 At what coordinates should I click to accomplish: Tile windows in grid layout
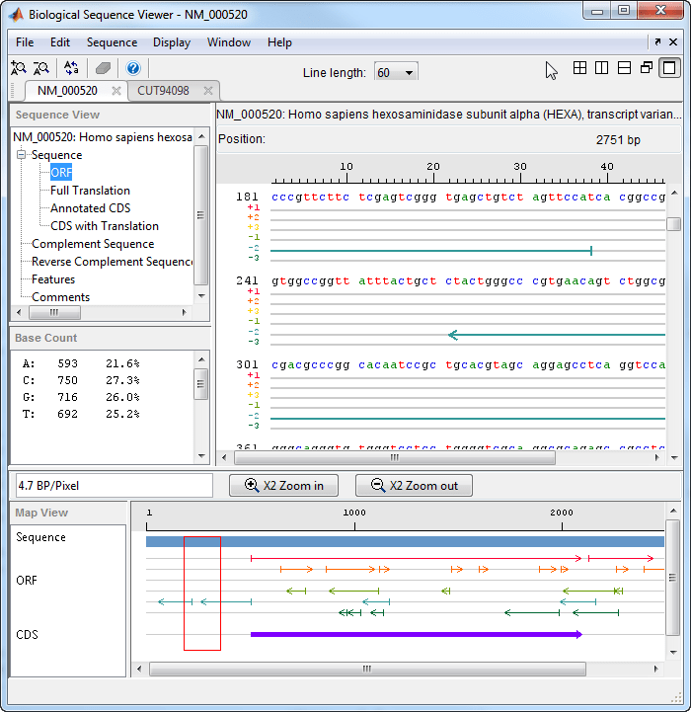point(579,68)
